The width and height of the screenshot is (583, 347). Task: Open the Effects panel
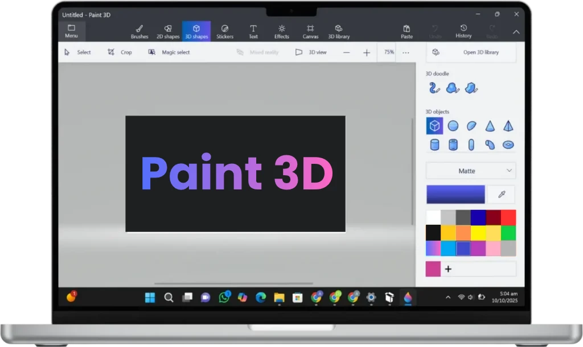(281, 31)
